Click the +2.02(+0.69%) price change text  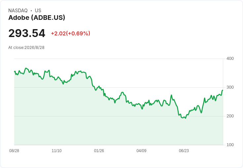[71, 33]
